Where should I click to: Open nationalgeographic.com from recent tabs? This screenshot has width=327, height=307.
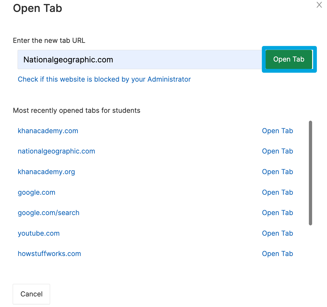click(x=56, y=151)
